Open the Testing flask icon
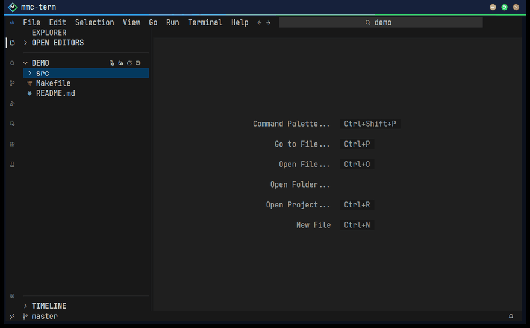Image resolution: width=530 pixels, height=328 pixels. click(12, 165)
